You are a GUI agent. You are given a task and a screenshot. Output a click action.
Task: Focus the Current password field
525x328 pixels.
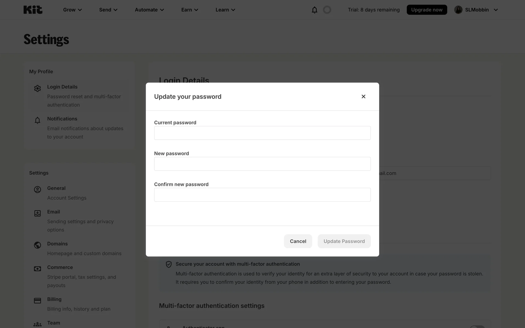262,133
